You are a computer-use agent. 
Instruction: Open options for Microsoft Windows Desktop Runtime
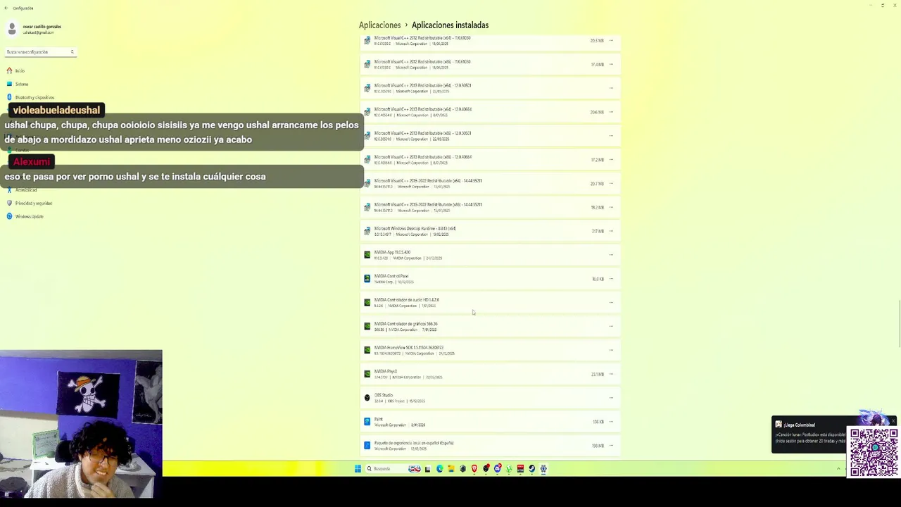611,231
